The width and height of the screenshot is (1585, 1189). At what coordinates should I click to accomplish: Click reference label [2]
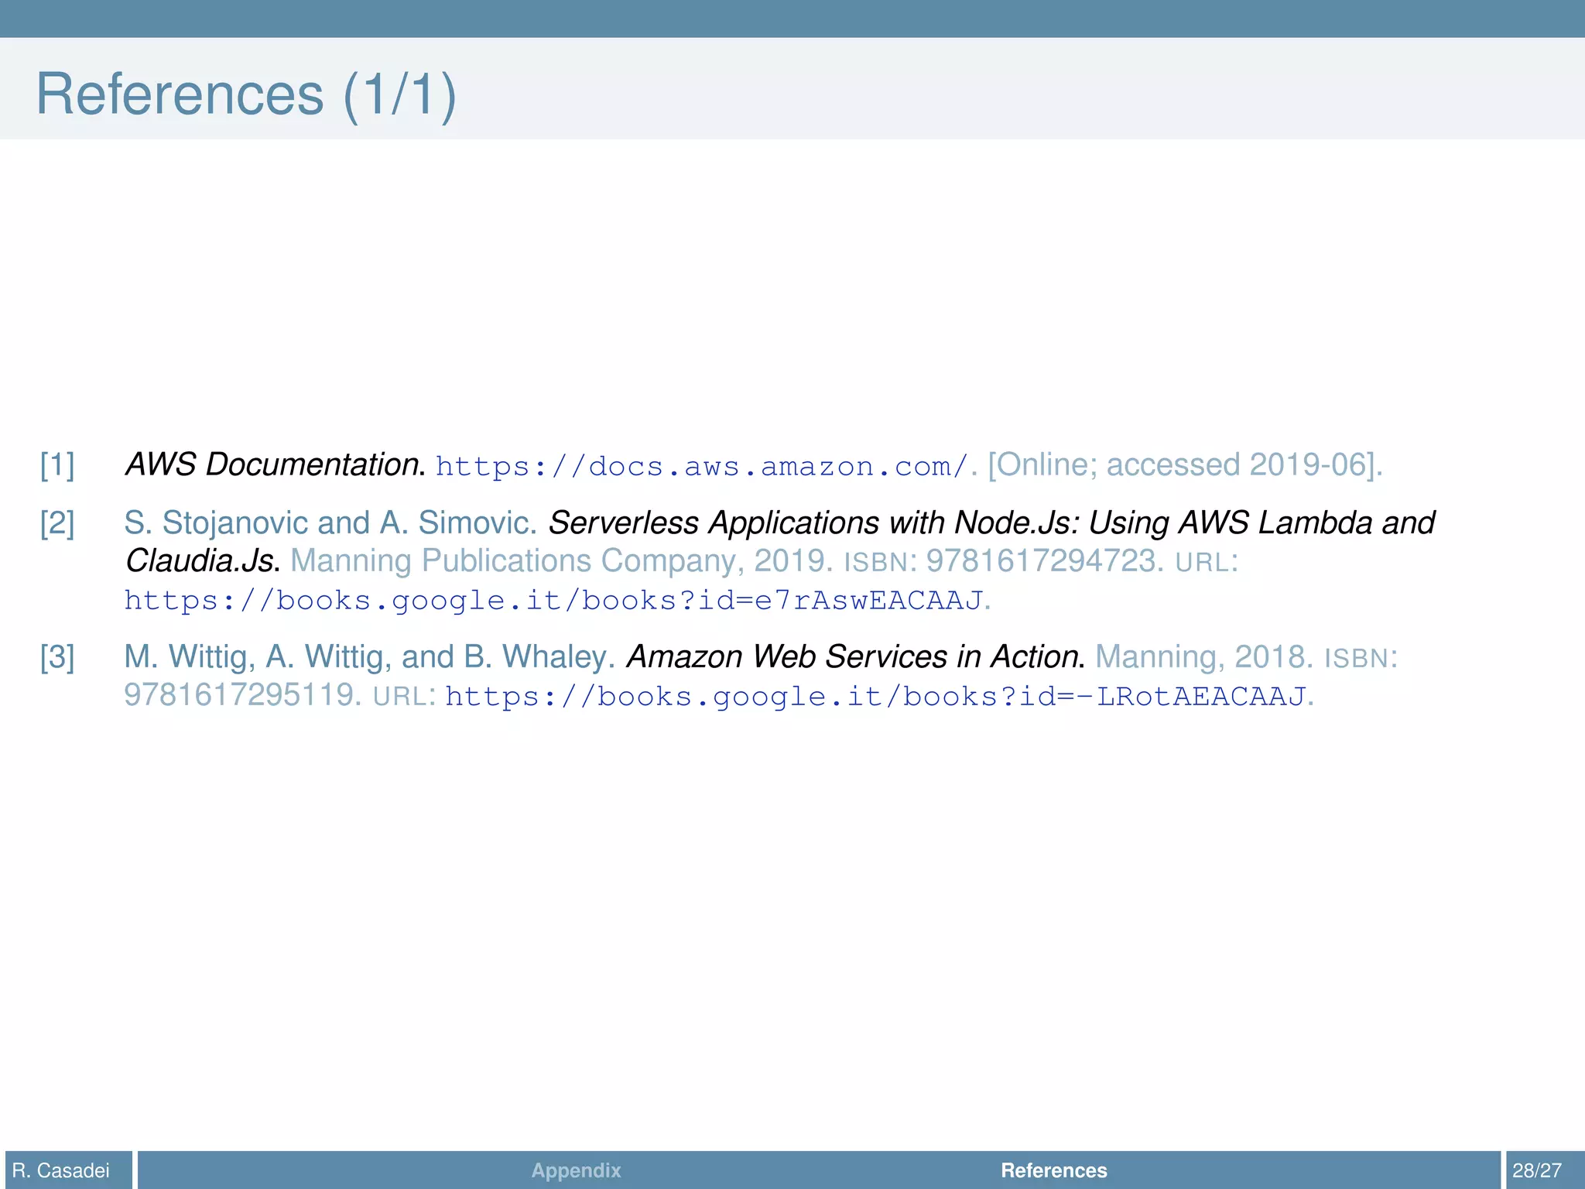(57, 523)
